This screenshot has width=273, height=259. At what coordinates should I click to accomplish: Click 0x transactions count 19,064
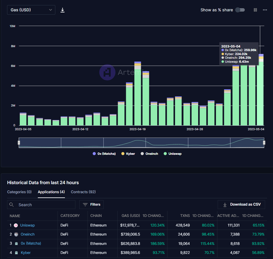point(184,243)
